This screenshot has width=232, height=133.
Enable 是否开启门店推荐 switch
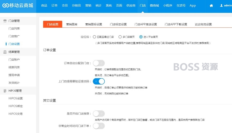99,114
